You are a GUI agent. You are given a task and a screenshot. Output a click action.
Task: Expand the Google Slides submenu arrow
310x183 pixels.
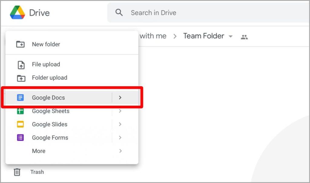[120, 124]
